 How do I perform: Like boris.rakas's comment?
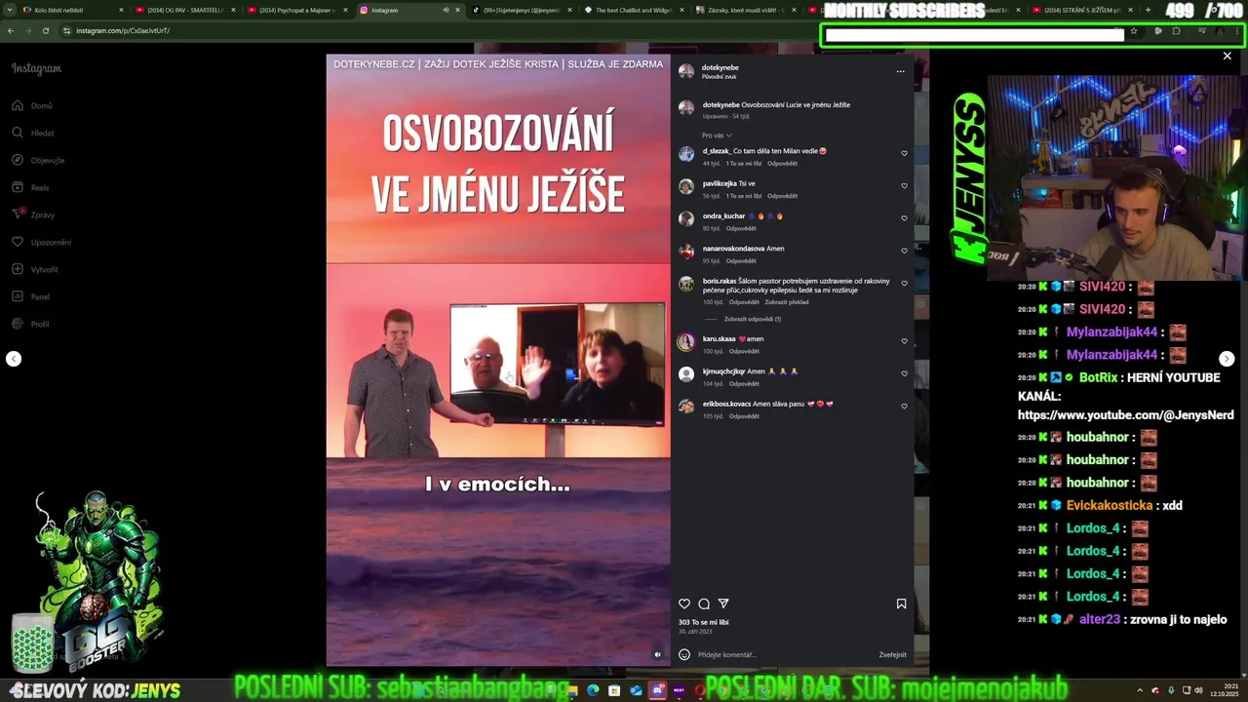[904, 284]
